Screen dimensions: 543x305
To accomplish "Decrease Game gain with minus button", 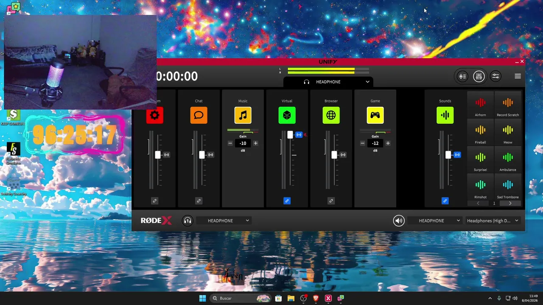I will point(362,143).
